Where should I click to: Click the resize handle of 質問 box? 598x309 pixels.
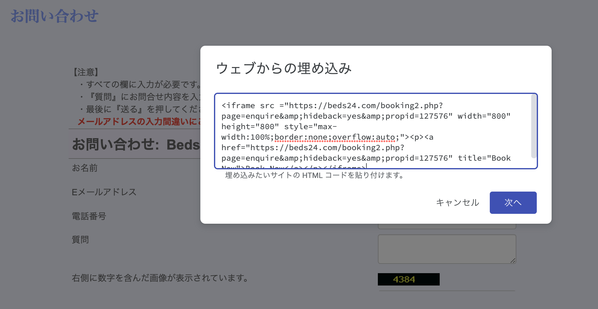tap(513, 260)
